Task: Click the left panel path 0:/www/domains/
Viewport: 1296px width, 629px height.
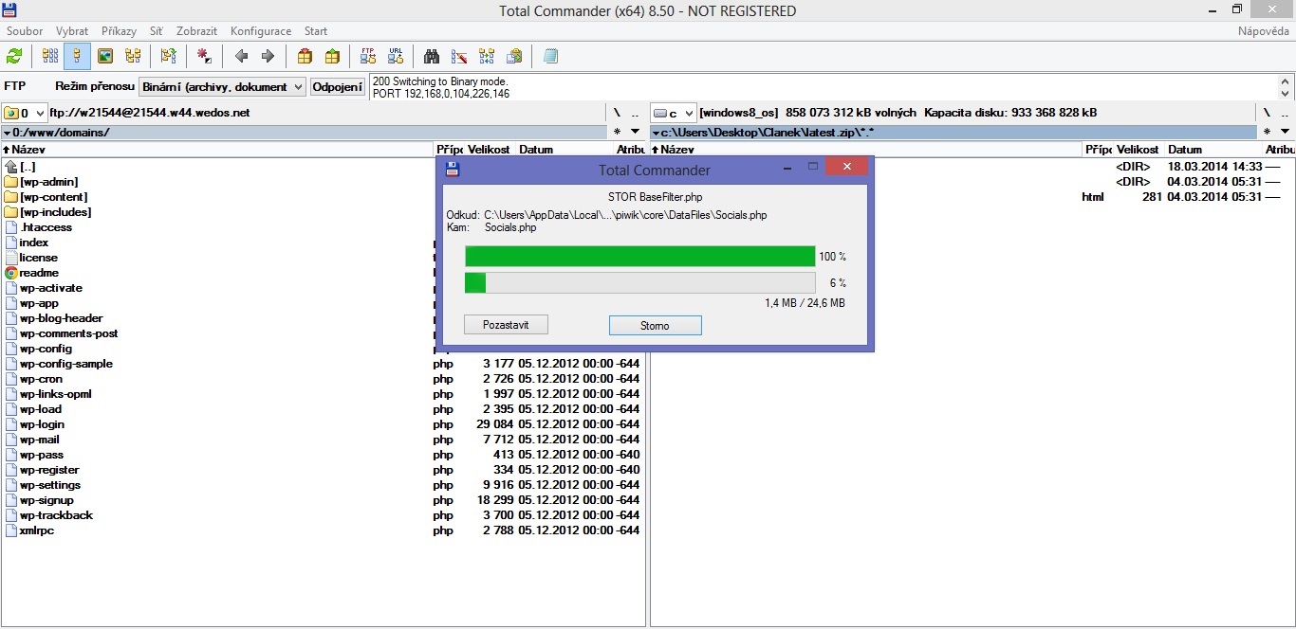Action: 304,132
